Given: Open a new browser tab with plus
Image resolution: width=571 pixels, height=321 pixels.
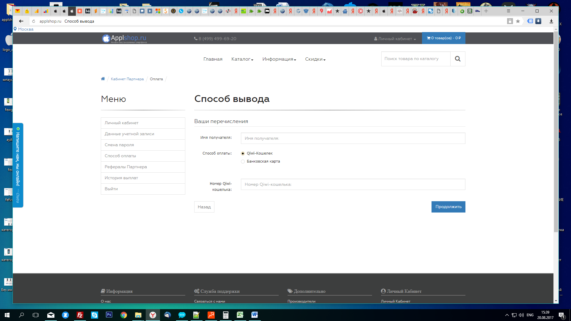Looking at the screenshot, I should pyautogui.click(x=486, y=11).
